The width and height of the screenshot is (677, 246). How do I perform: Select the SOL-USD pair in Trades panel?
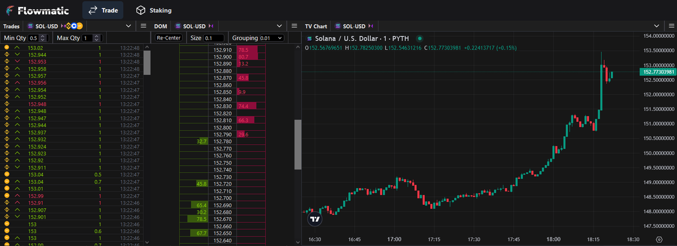(46, 26)
